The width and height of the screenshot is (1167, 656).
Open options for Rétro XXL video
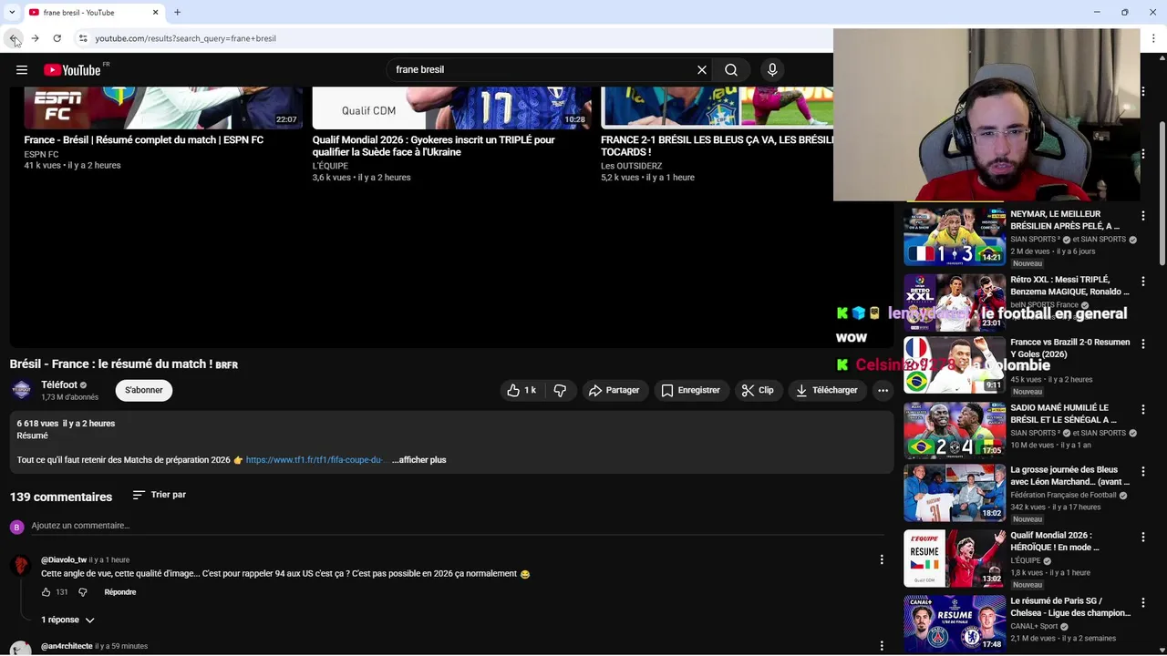1143,282
